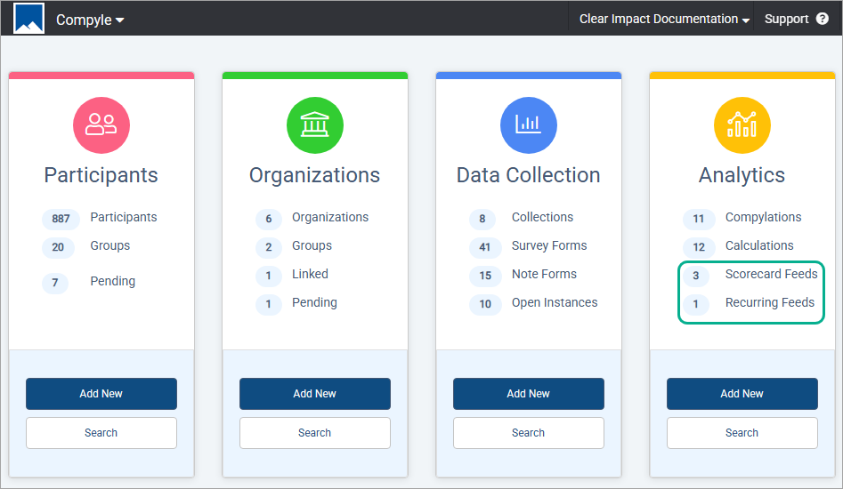
Task: Expand the Clear Impact Documentation dropdown
Action: (x=664, y=19)
